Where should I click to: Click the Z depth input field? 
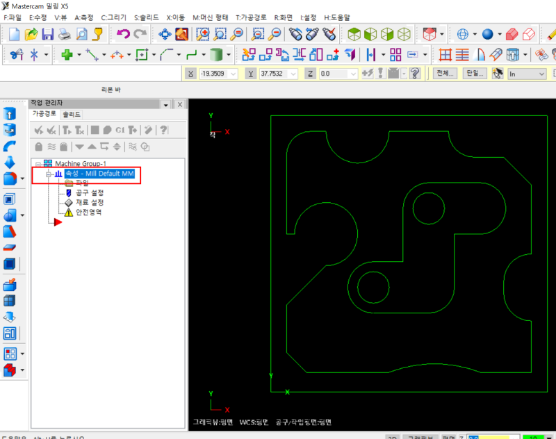point(334,74)
